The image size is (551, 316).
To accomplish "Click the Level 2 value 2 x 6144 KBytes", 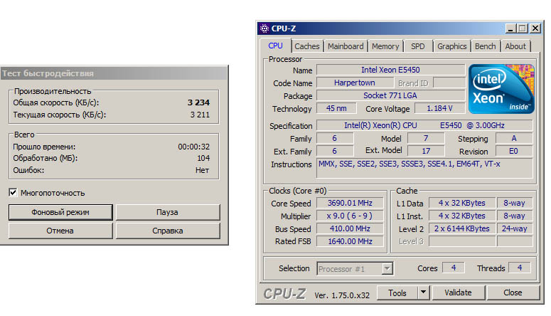I will (x=461, y=228).
